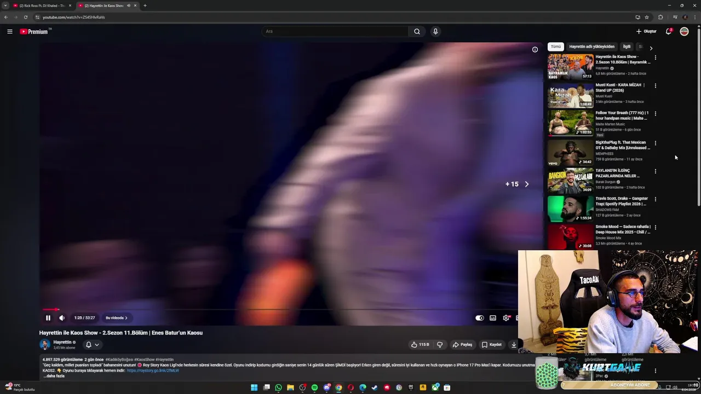Open the Hayrettin channel avatar

(45, 344)
